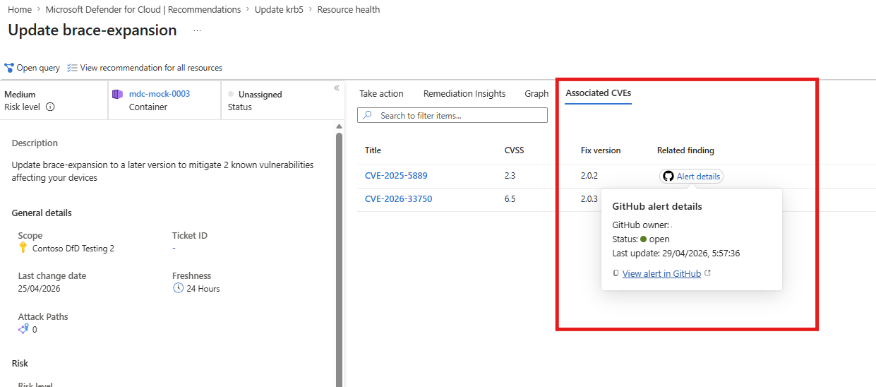Click the GitHub alert details popup title
Screen dimensions: 876x387
point(657,207)
